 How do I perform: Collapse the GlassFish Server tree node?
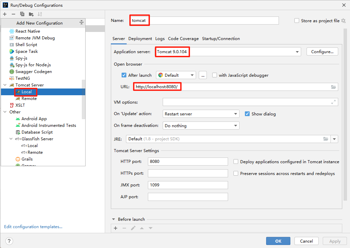click(x=11, y=139)
